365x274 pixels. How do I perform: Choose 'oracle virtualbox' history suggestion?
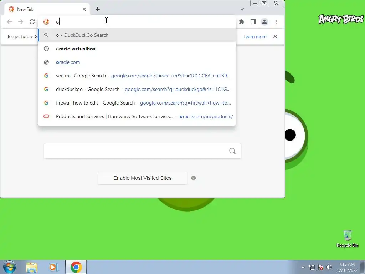[x=137, y=49]
